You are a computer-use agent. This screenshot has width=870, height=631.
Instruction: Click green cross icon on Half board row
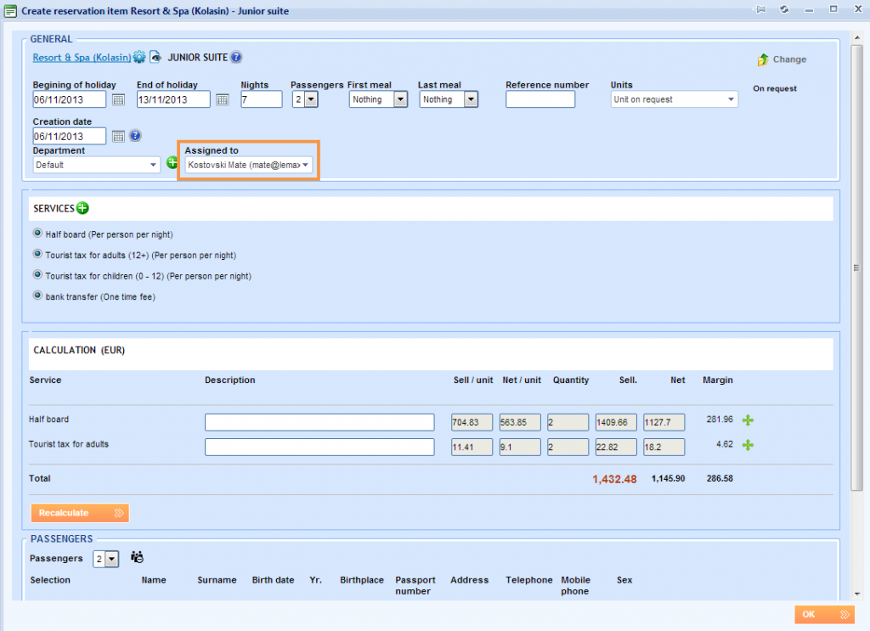click(x=748, y=420)
